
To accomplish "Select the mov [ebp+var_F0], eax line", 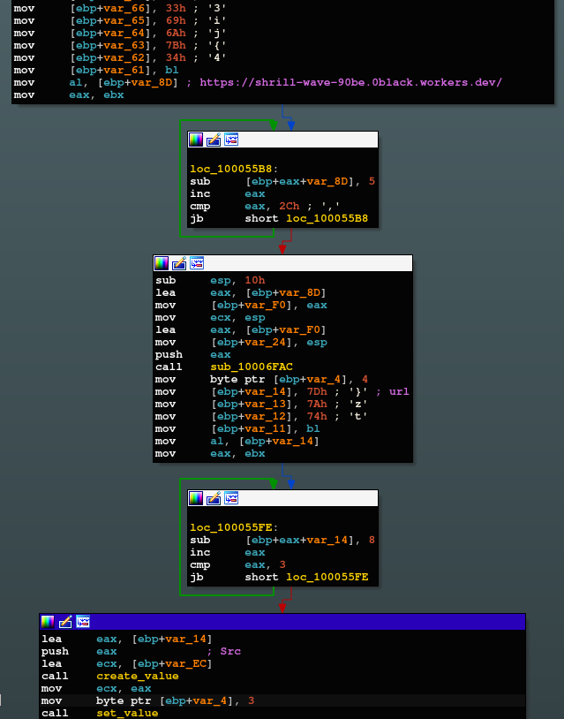I will [242, 305].
